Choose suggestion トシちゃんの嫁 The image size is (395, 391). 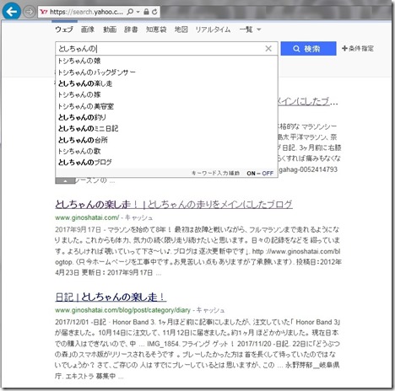pyautogui.click(x=166, y=94)
